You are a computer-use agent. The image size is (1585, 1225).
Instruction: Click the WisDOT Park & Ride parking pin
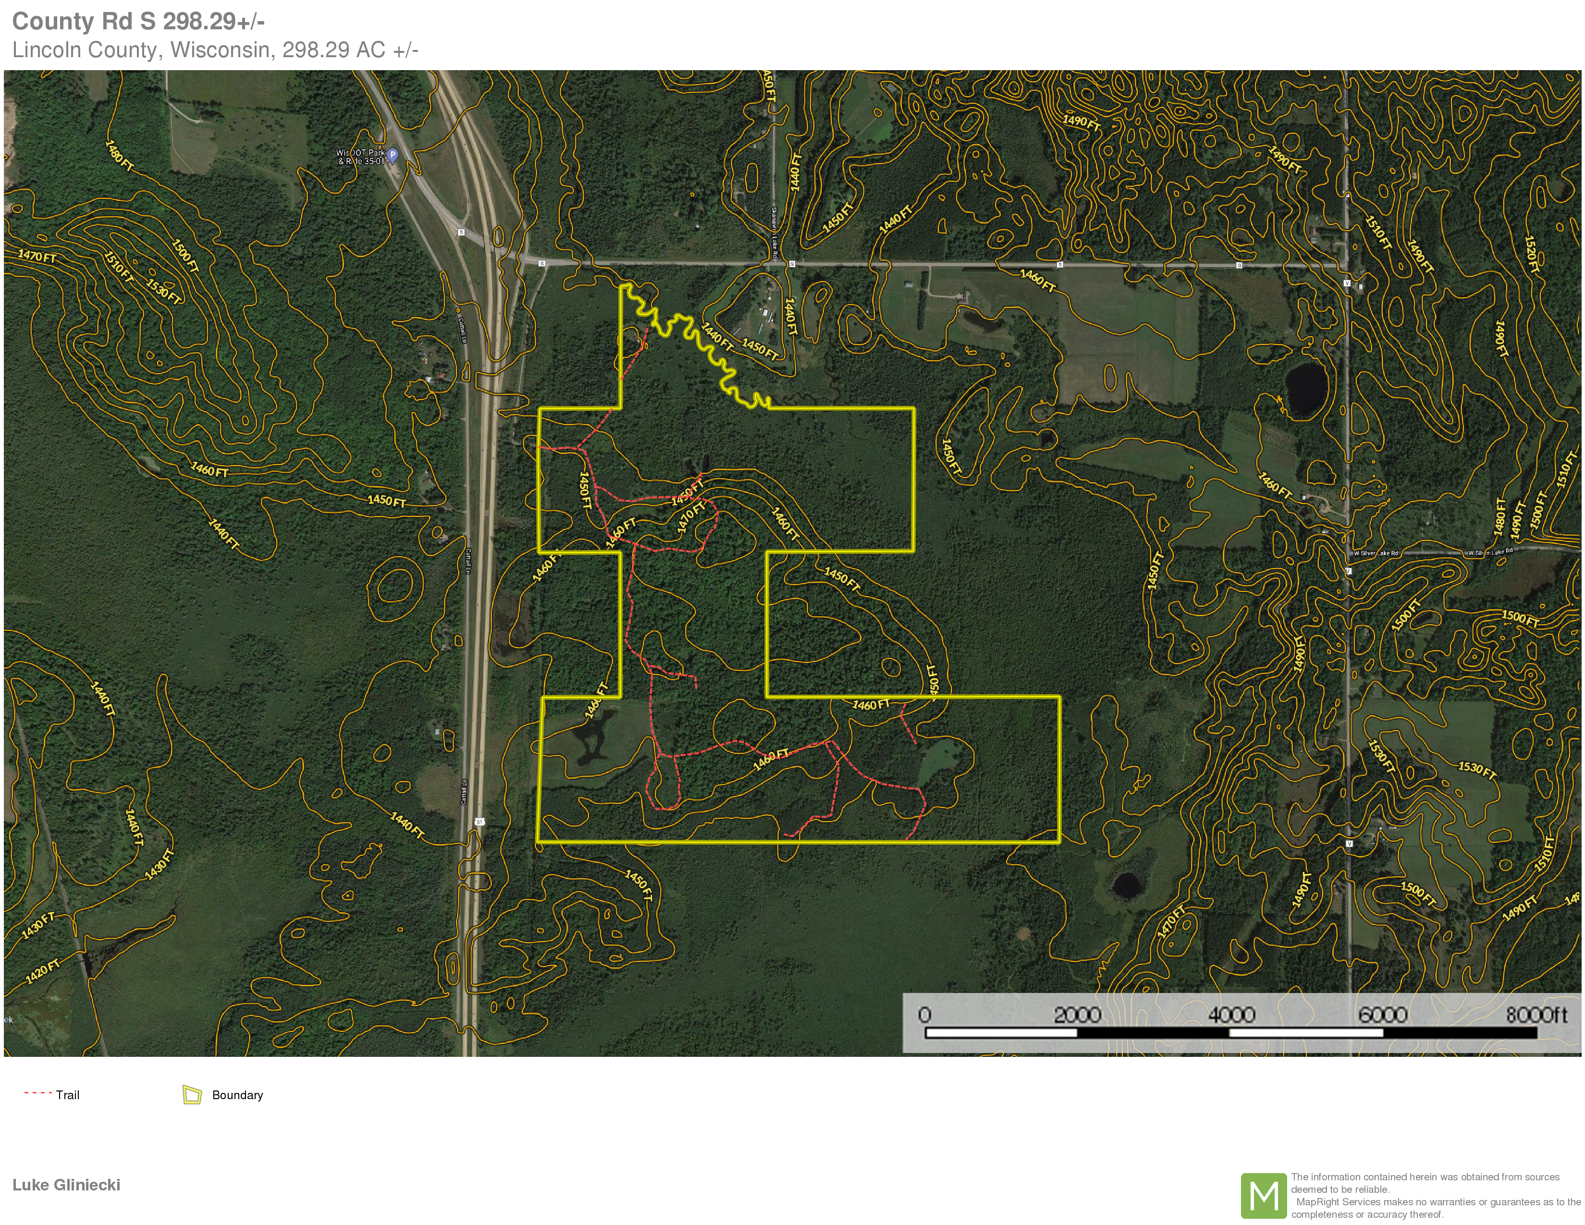pyautogui.click(x=393, y=155)
